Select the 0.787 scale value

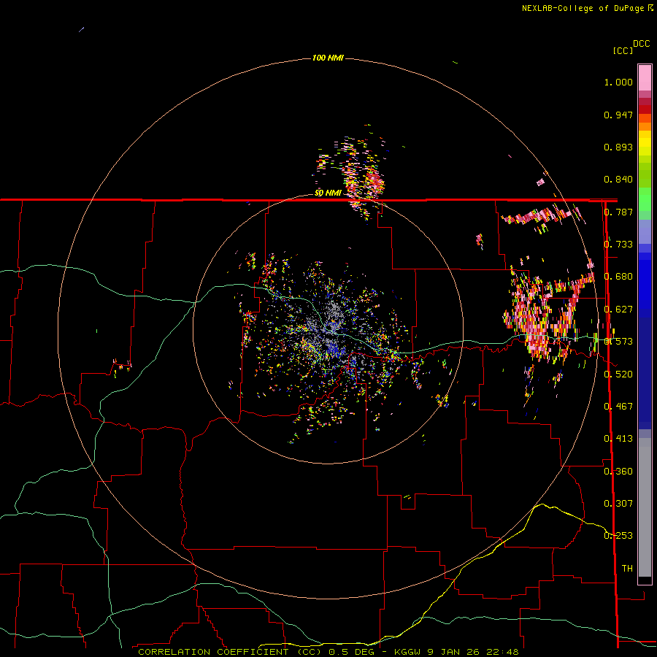618,212
